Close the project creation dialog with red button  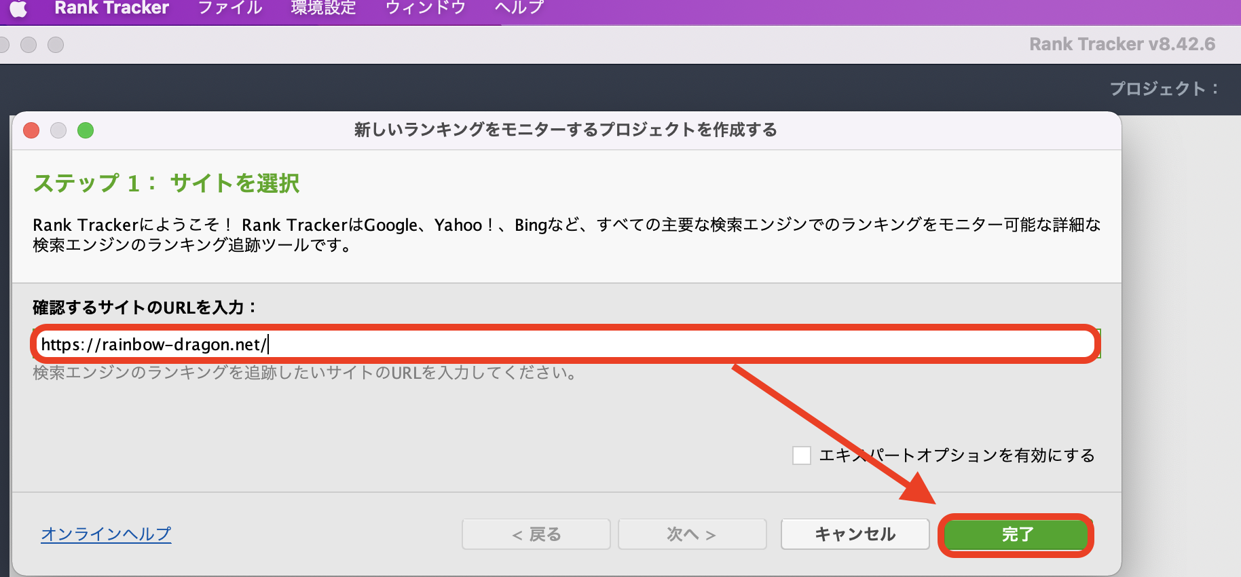[x=31, y=130]
